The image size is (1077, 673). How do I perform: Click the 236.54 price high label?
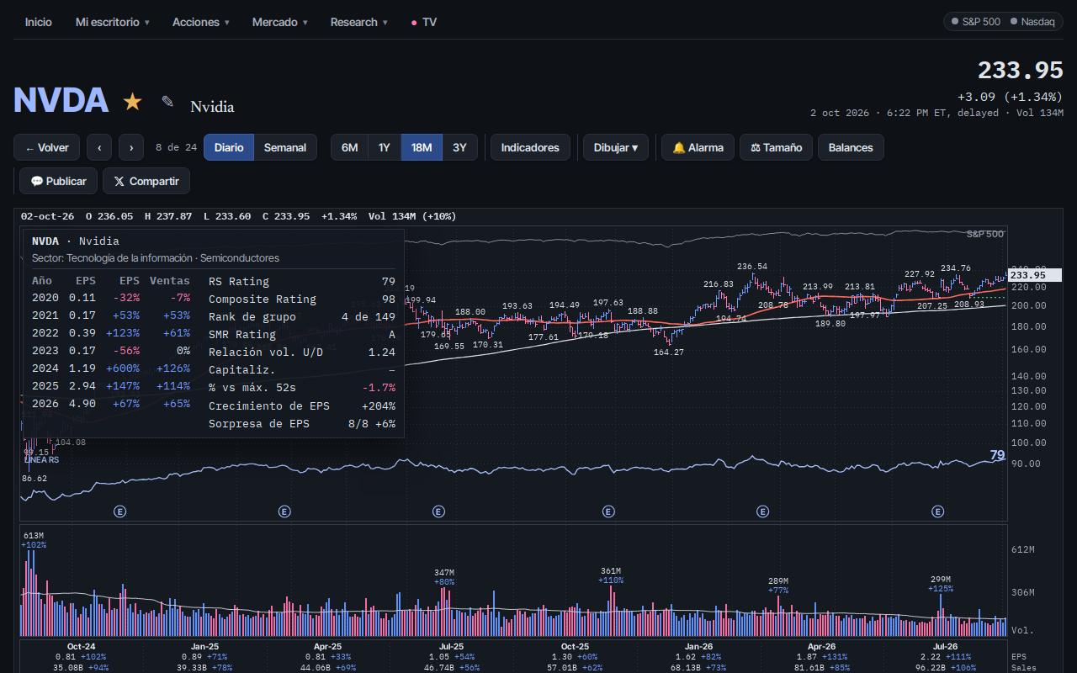coord(751,267)
